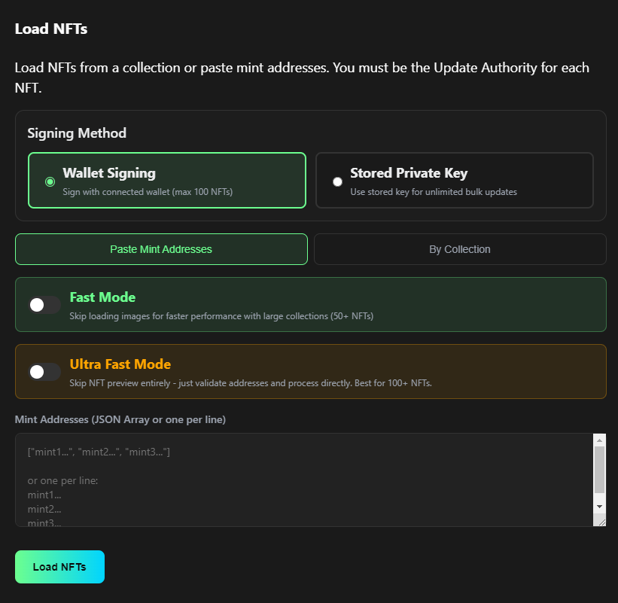Click the green "Fast Mode" heading

pyautogui.click(x=102, y=297)
